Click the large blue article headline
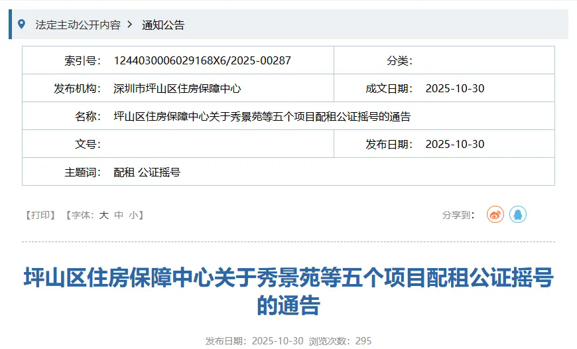The height and width of the screenshot is (349, 577). click(x=288, y=291)
